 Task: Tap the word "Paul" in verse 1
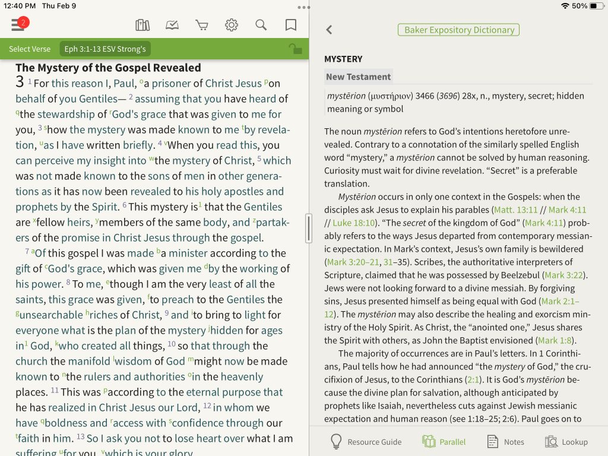123,83
